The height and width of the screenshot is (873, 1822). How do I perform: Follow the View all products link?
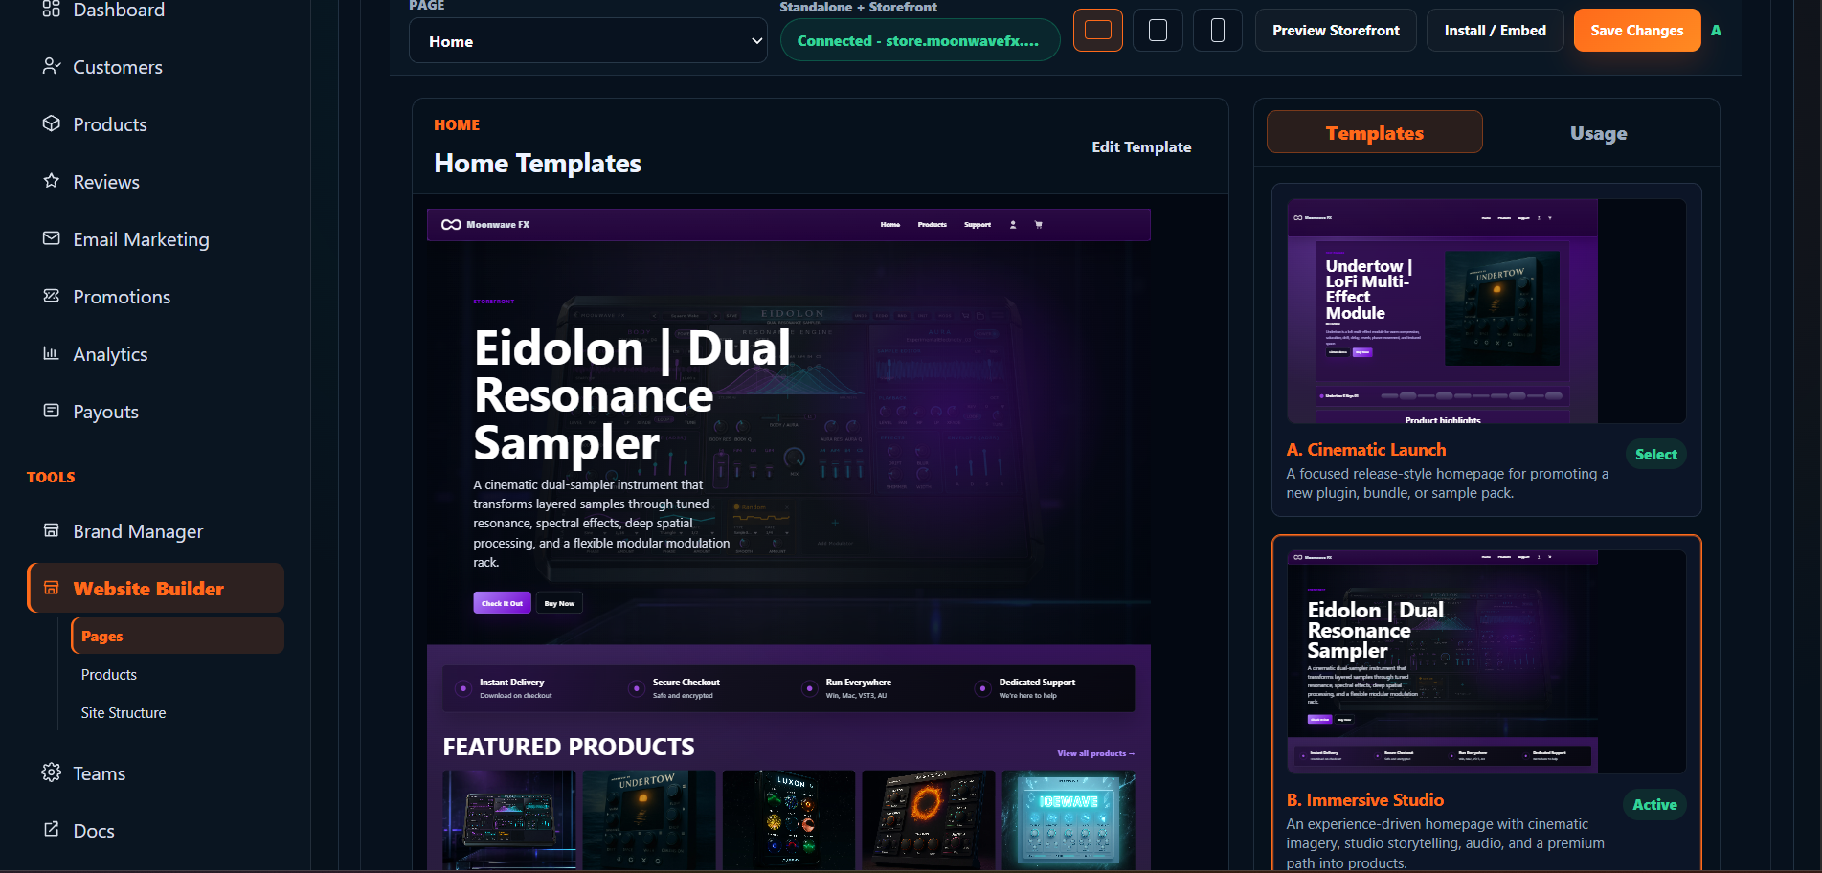pos(1095,753)
